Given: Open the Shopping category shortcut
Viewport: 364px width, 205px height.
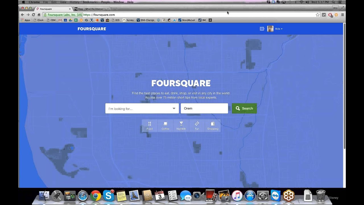Looking at the screenshot, I should (213, 126).
